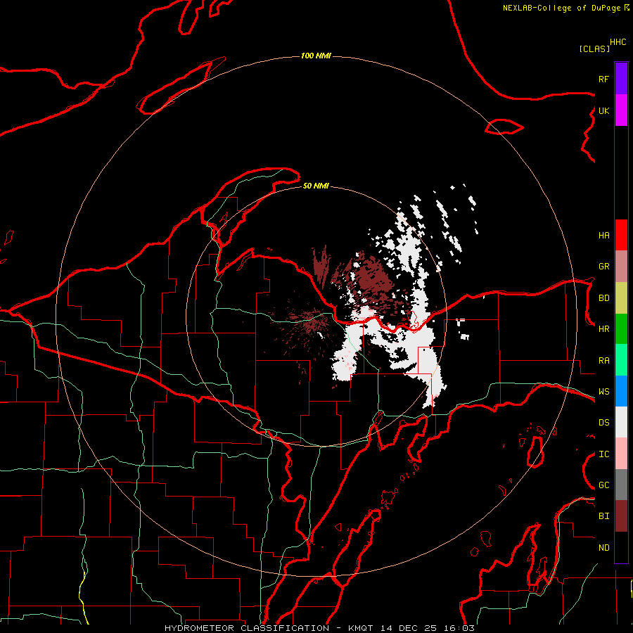Click the HYDROMETEOR CLASSIFICATION title text

point(247,628)
